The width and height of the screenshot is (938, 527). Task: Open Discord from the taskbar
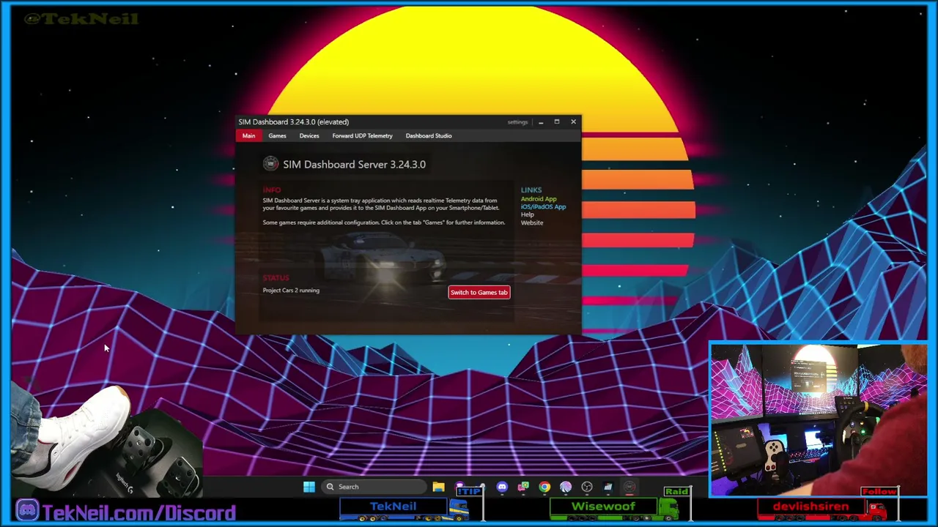[502, 487]
